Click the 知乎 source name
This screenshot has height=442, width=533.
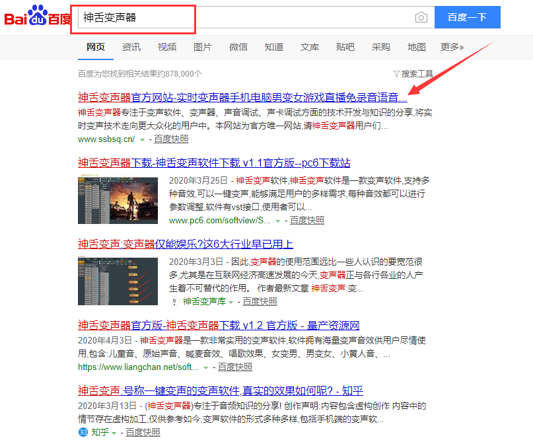pyautogui.click(x=100, y=433)
